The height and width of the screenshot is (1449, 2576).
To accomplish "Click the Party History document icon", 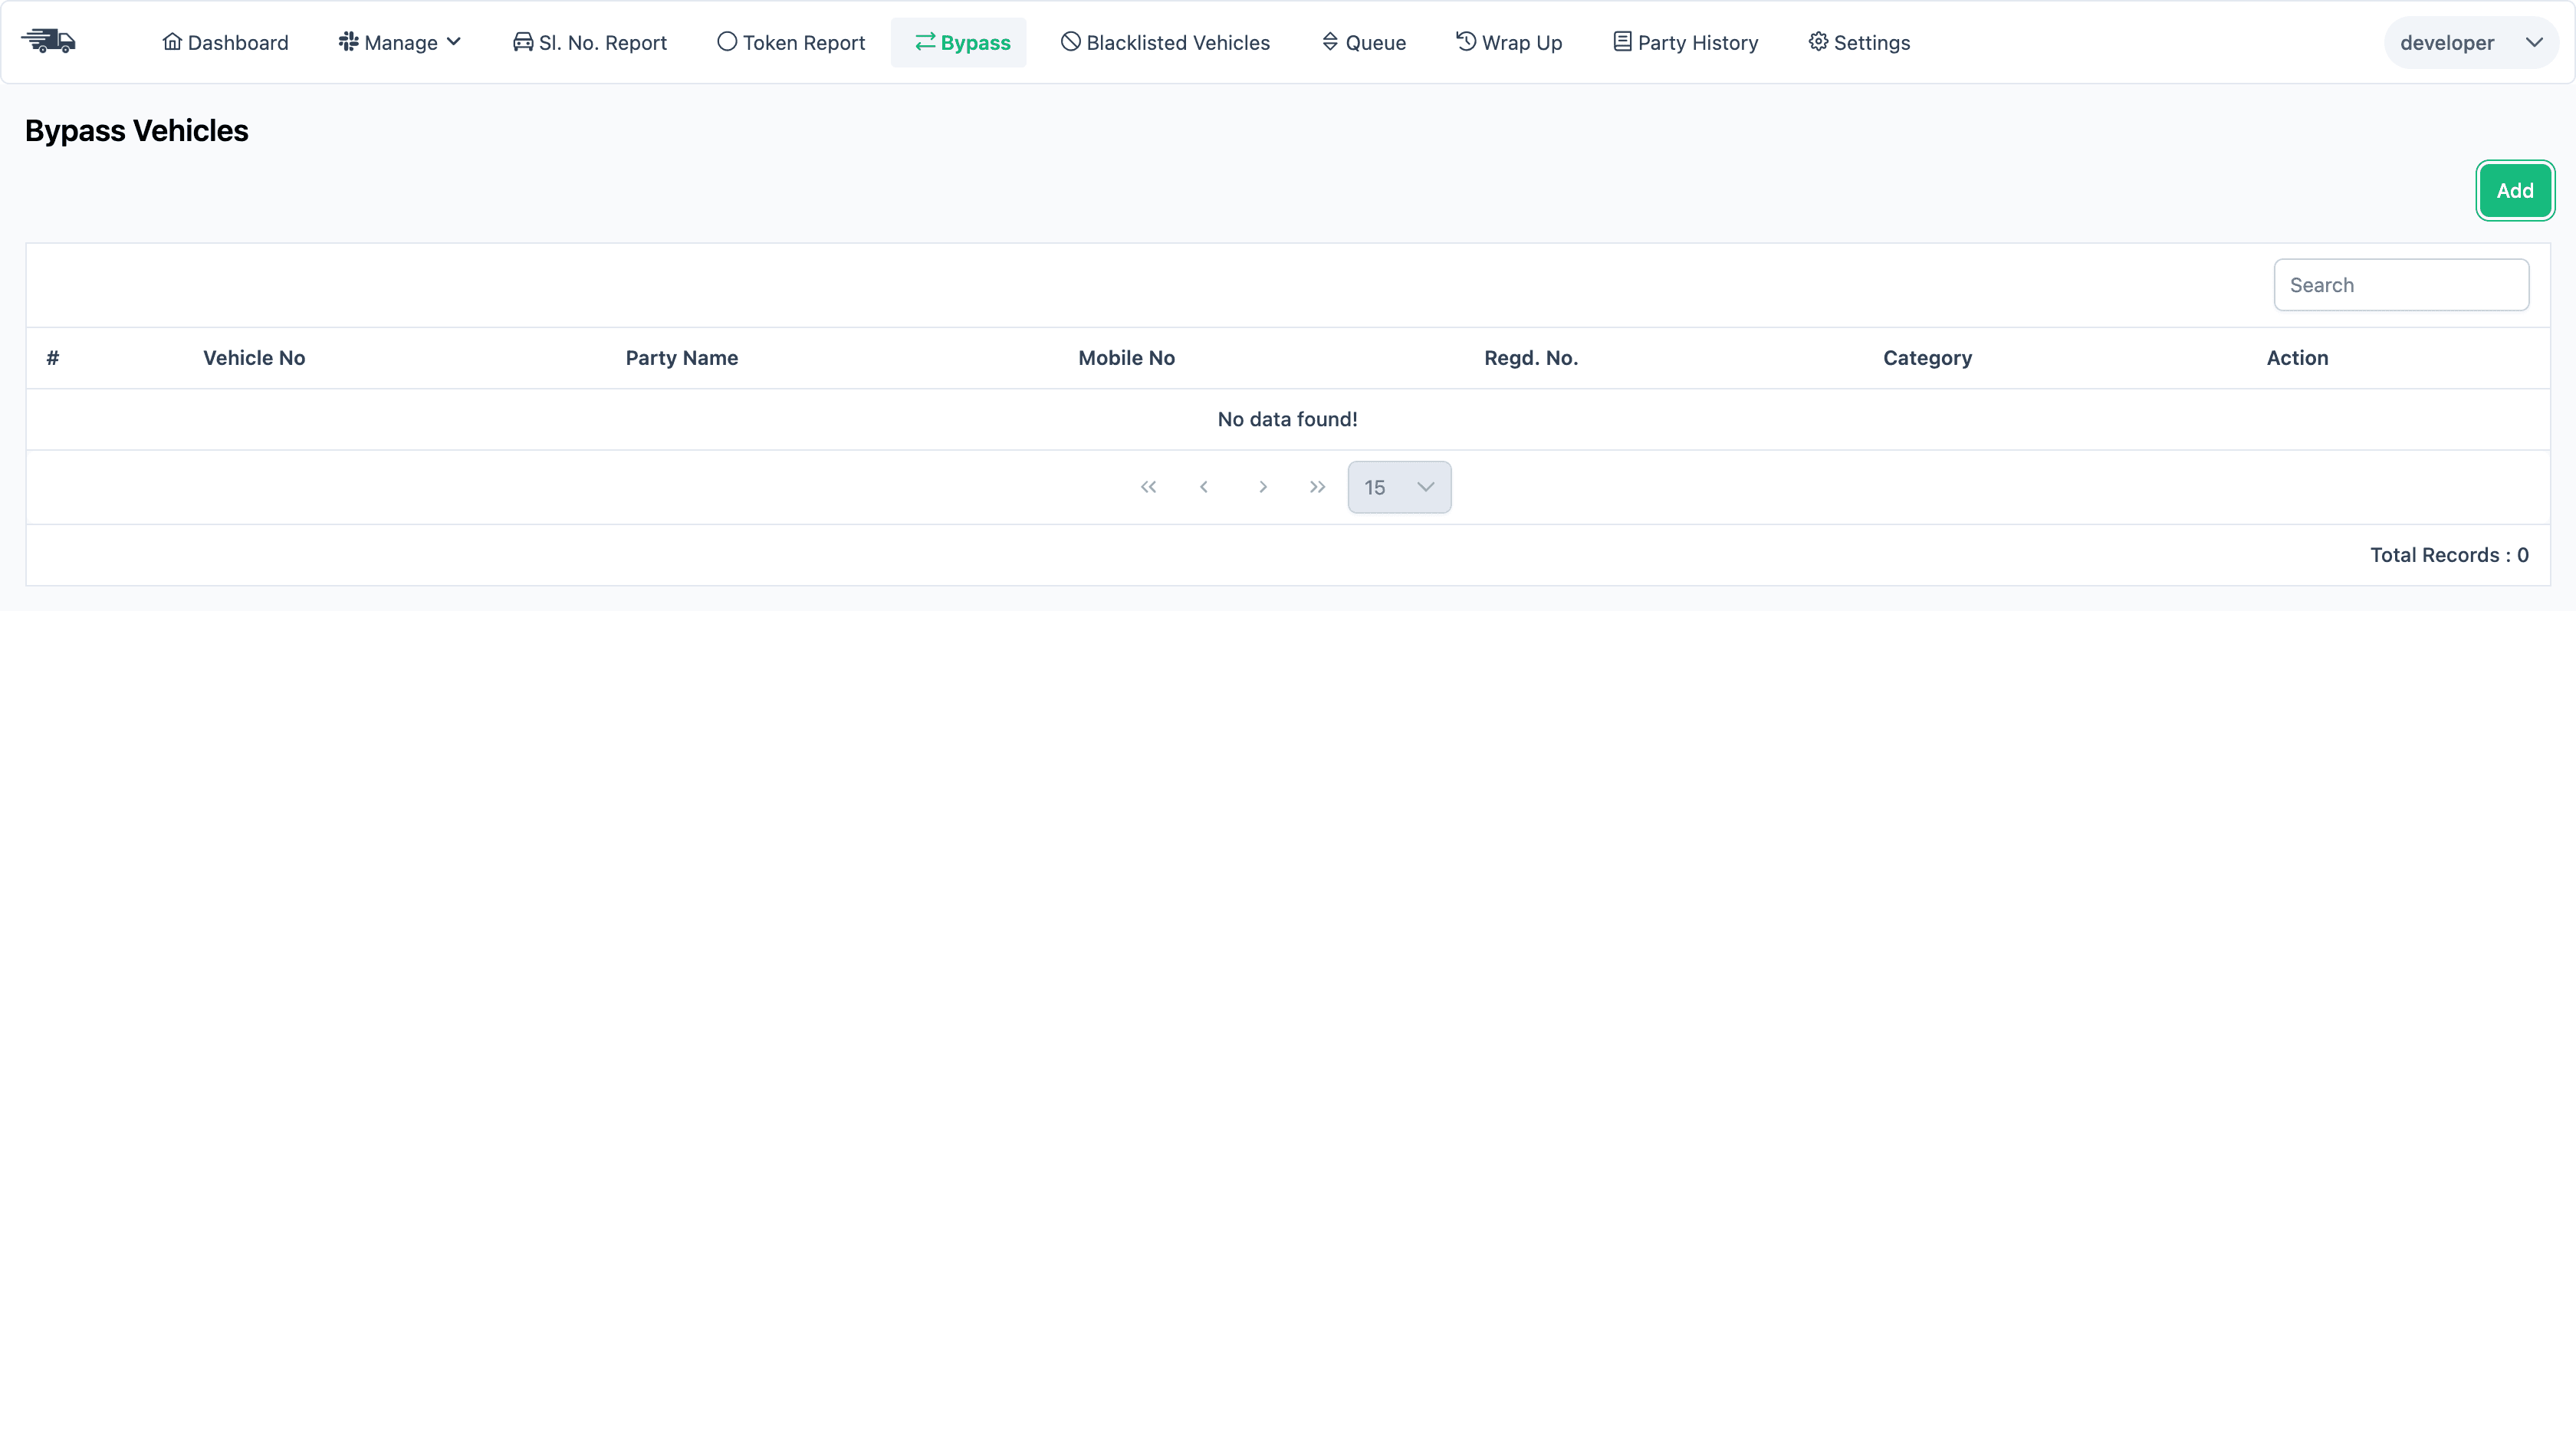I will [1621, 42].
